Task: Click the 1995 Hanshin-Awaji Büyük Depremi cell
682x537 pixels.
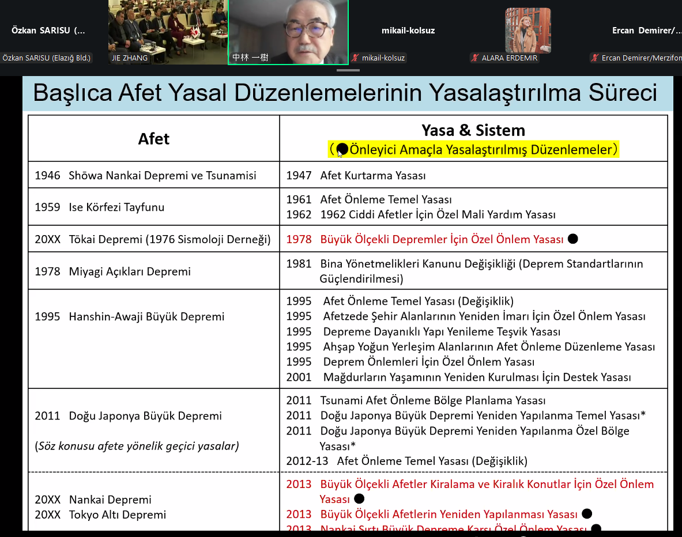Action: [x=130, y=316]
